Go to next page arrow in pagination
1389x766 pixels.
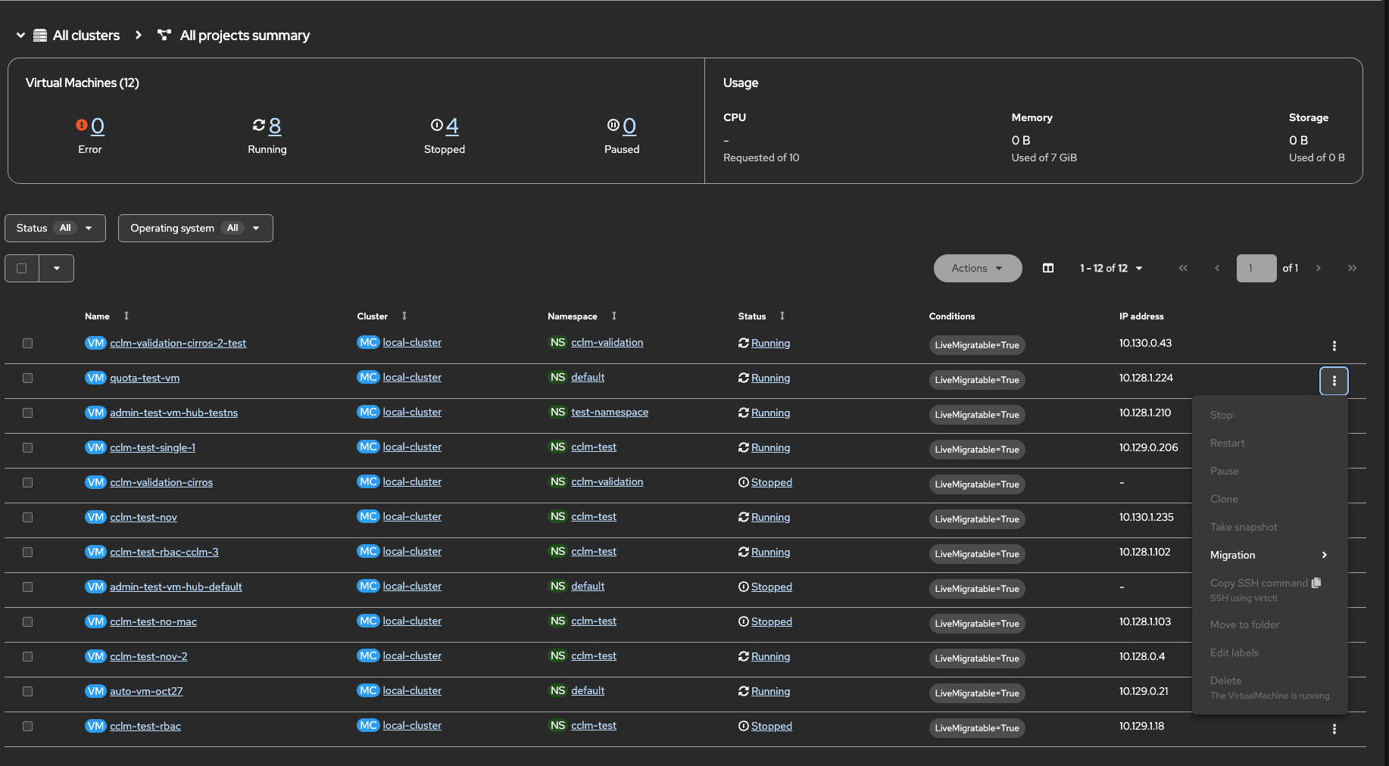click(1319, 268)
